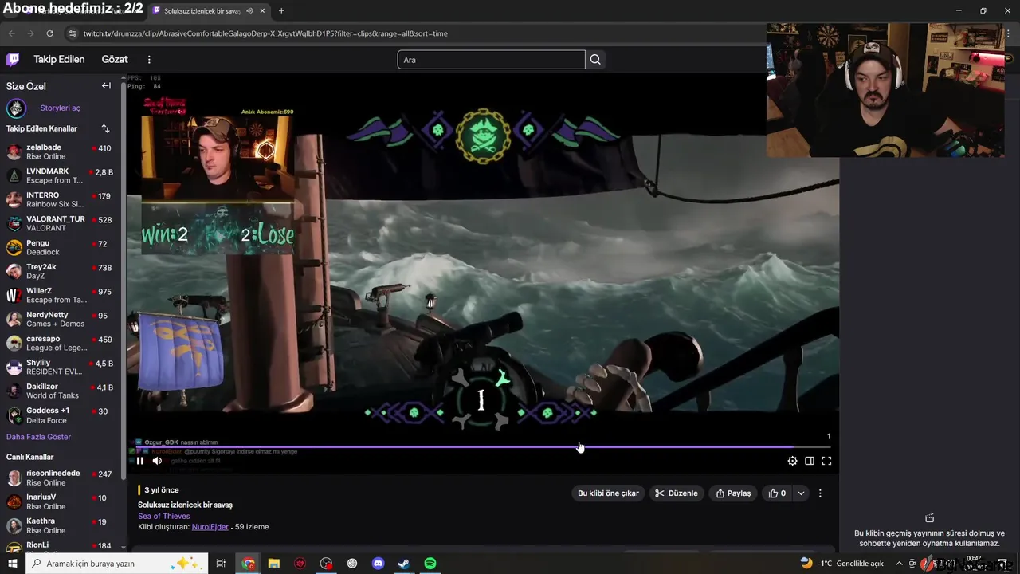Open Steam from the taskbar
The height and width of the screenshot is (574, 1020).
point(404,564)
